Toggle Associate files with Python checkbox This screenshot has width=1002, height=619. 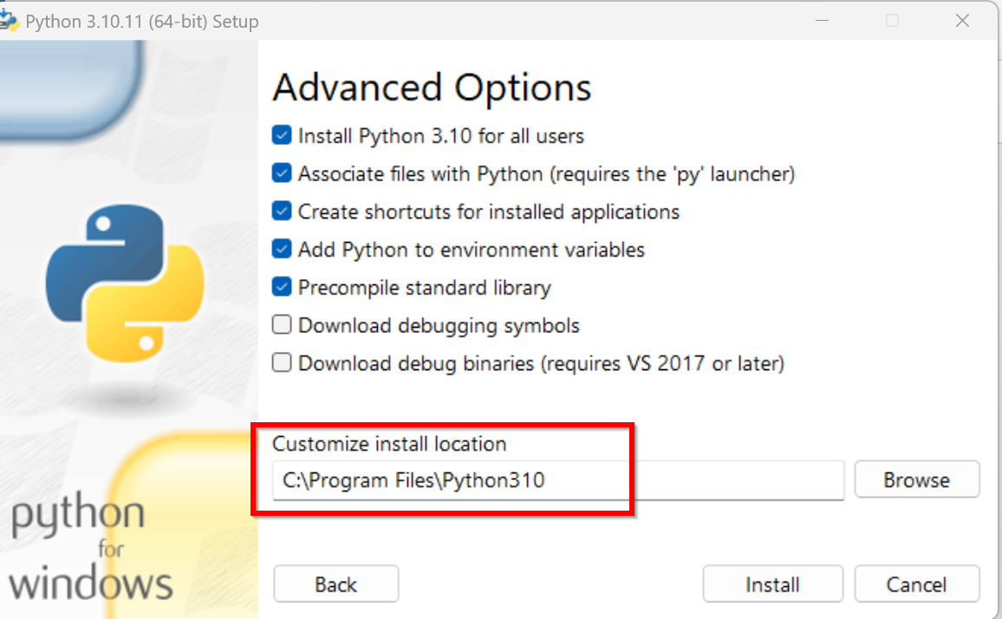282,173
